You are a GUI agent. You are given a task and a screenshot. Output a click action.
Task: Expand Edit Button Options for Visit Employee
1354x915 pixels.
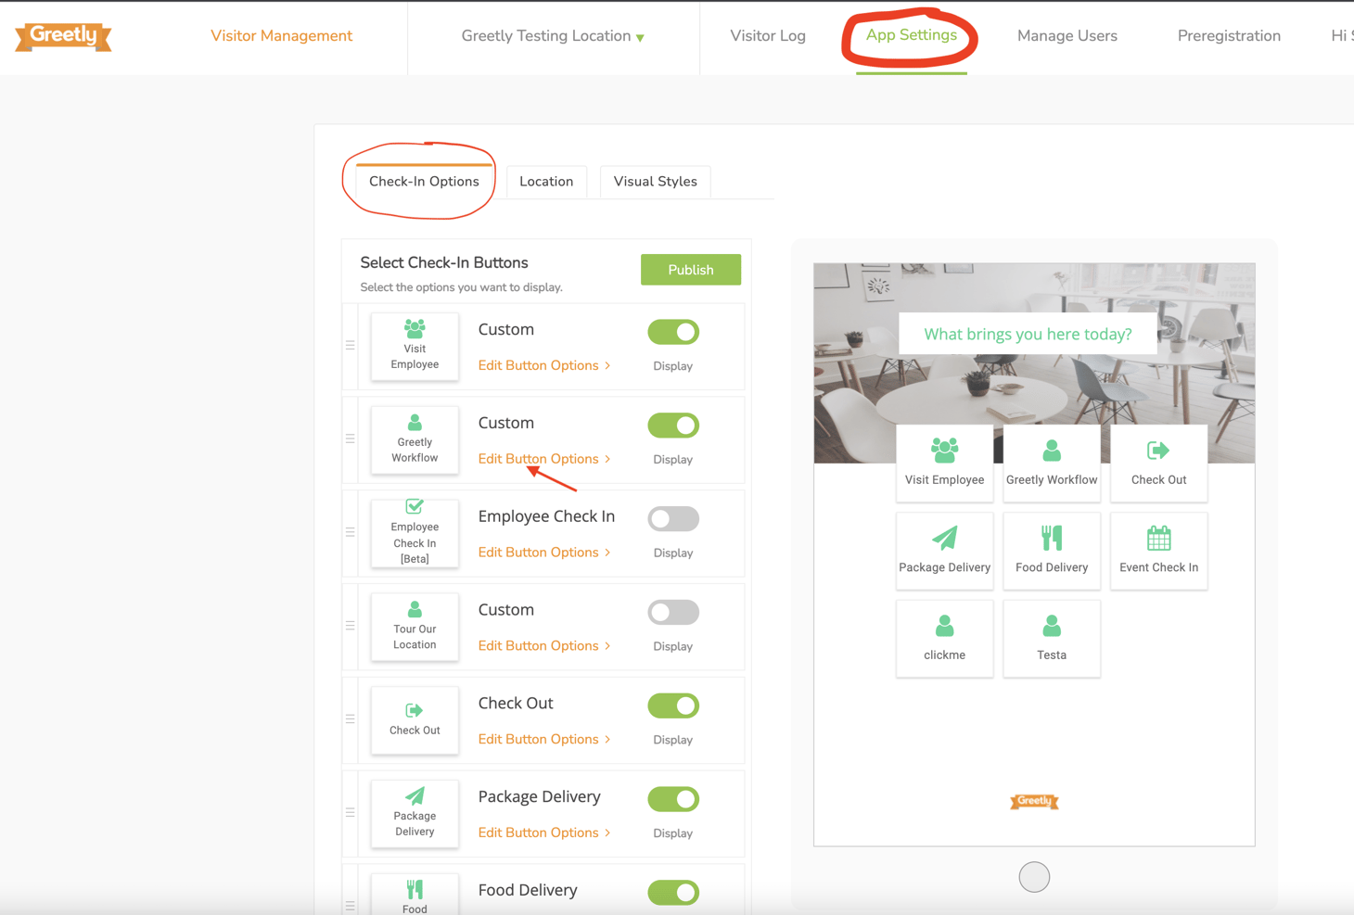coord(544,365)
